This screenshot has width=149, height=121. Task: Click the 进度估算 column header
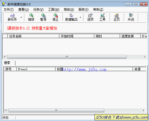coord(130,36)
